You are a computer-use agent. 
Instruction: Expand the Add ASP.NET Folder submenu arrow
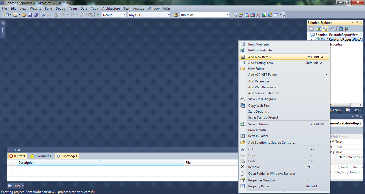(x=326, y=75)
